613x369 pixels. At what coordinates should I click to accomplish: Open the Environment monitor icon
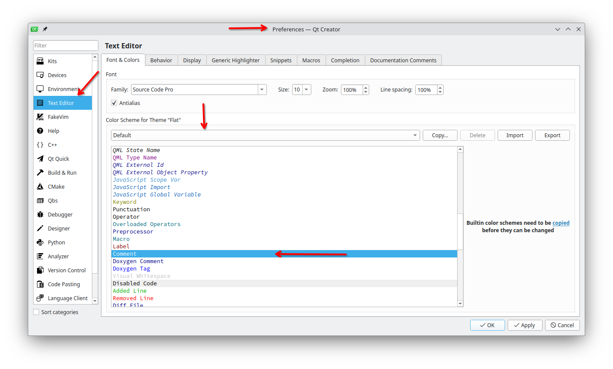[40, 89]
